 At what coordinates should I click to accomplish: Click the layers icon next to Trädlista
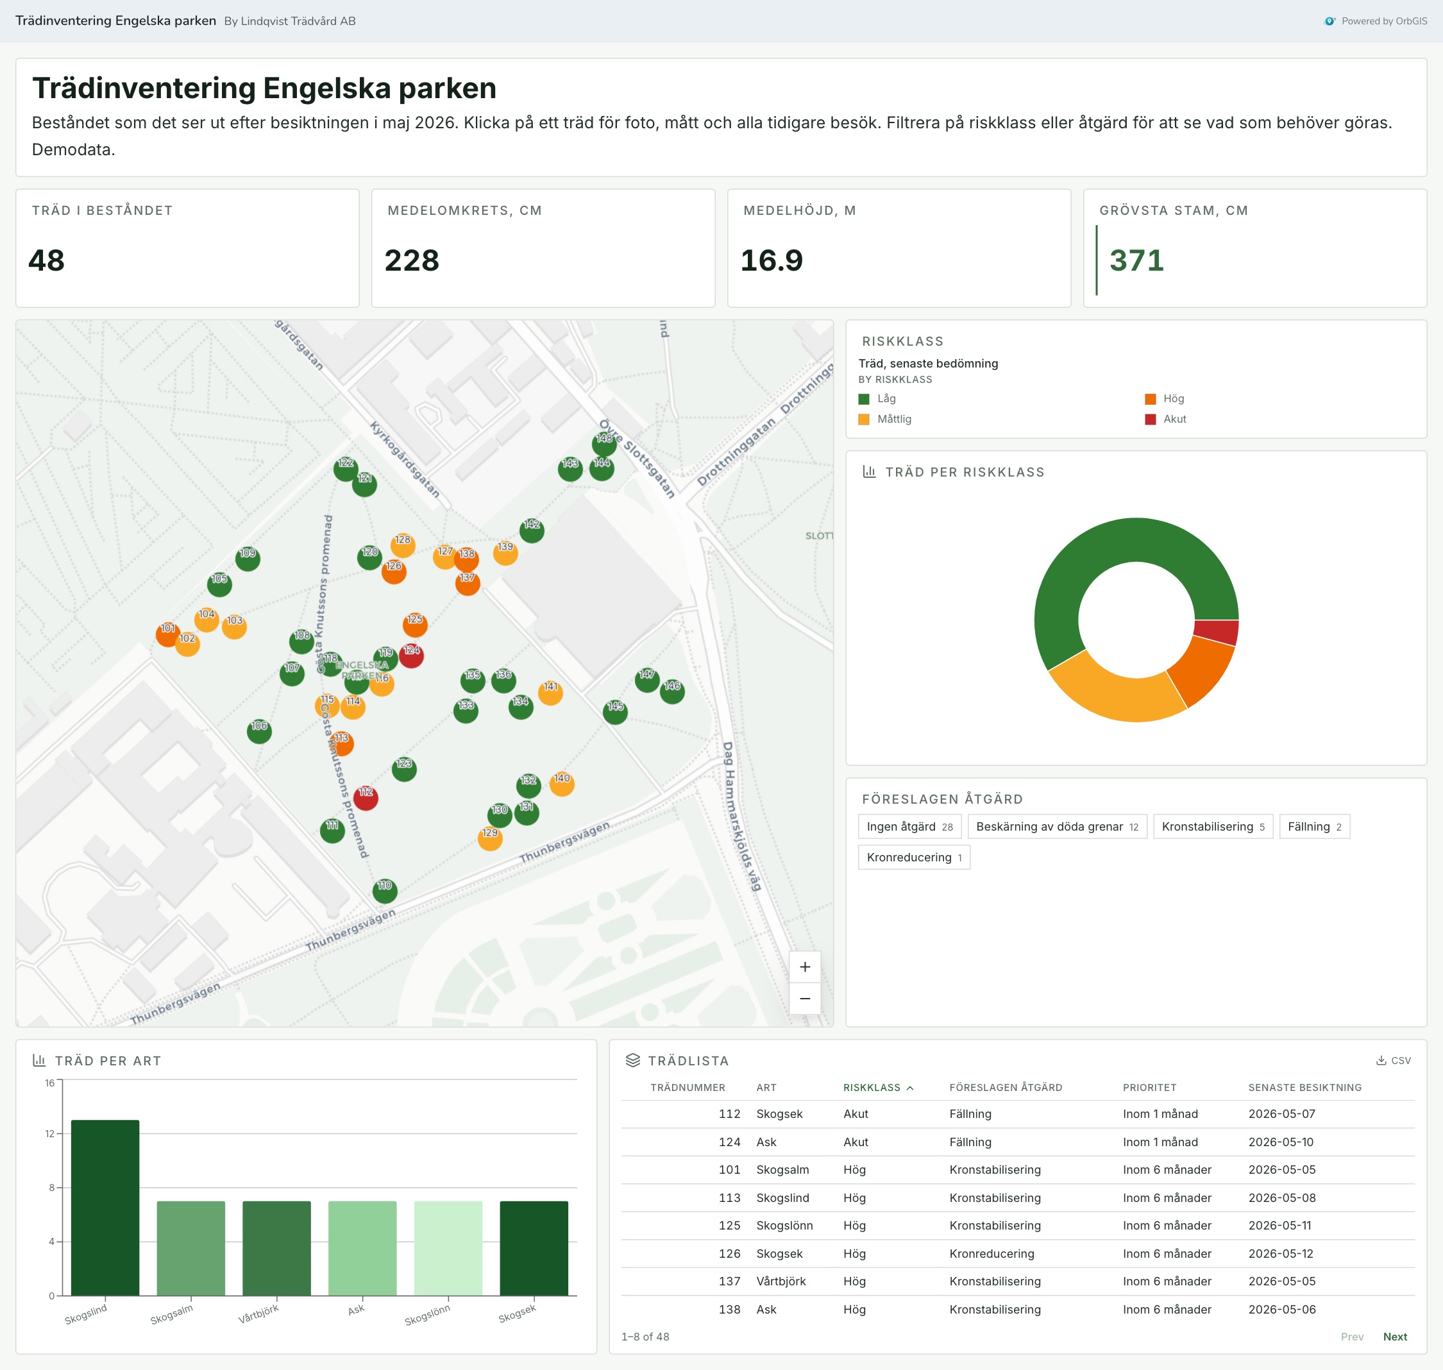tap(633, 1060)
